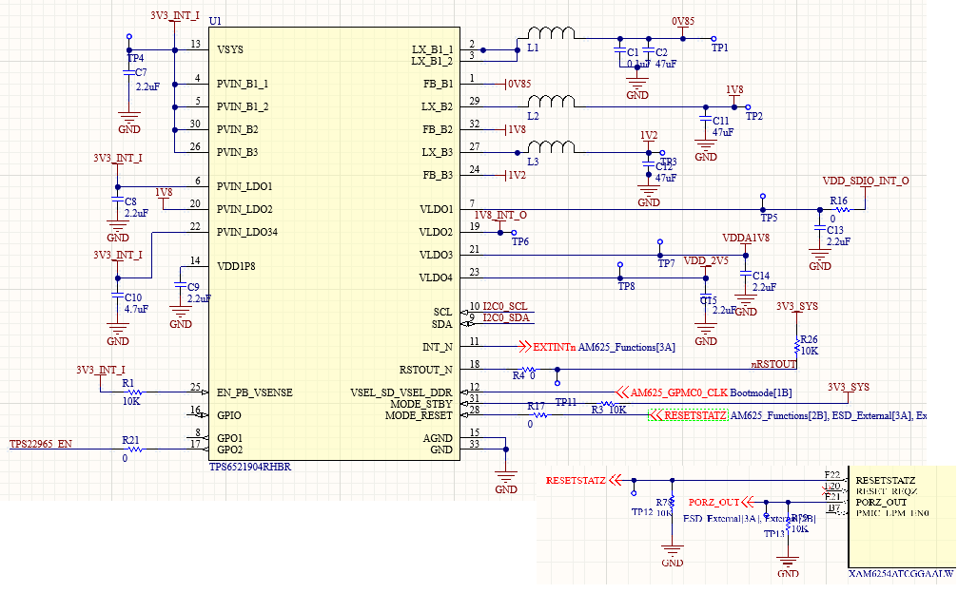Select capacitor C2 47uF

click(x=649, y=50)
